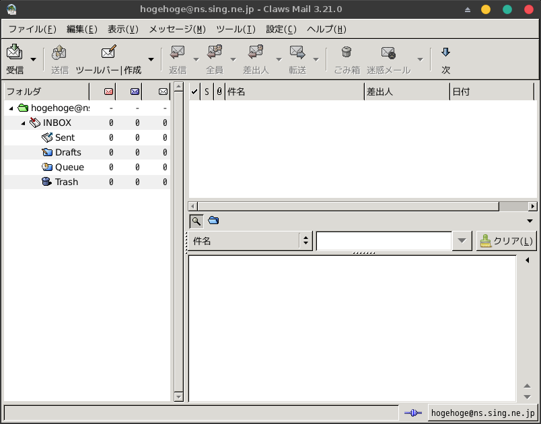The image size is (541, 424).
Task: Click the 受信 receive mail icon
Action: (x=14, y=52)
